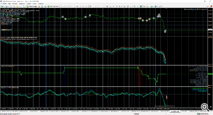This screenshot has width=213, height=115.
Task: Select the lowest trade marker on price chart
Action: [165, 32]
